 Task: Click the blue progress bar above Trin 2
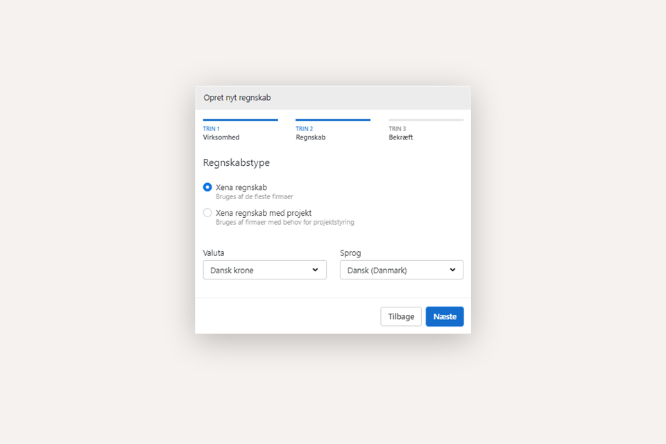(x=332, y=120)
